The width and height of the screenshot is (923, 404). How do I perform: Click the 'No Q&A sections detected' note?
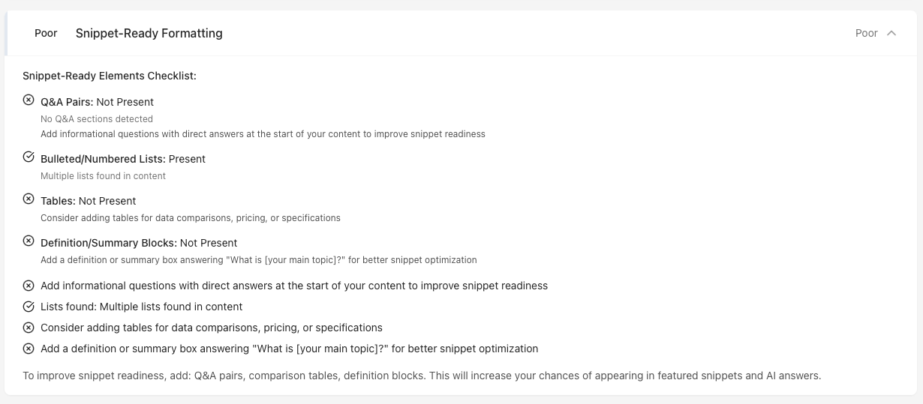(x=97, y=118)
